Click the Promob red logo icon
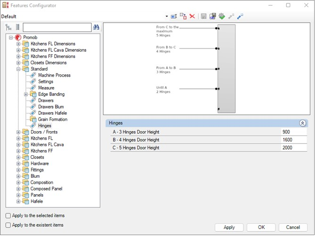Screen dimensions: 317x237 (18, 37)
